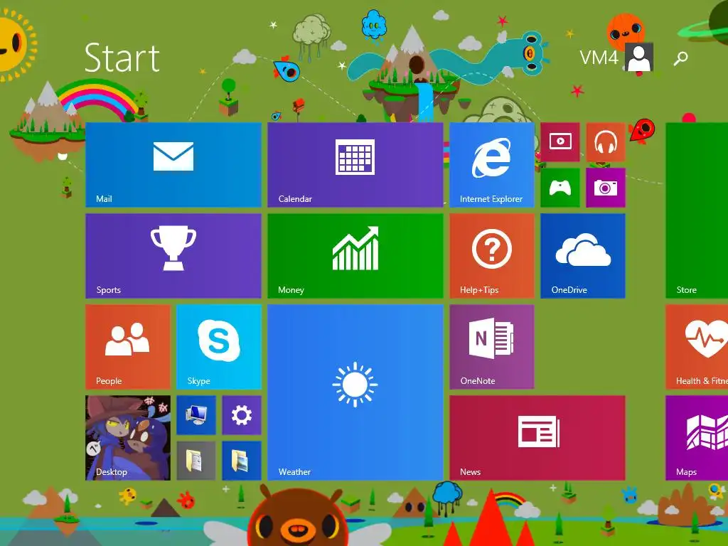Open the People tile
Screen dimensions: 728x546
(x=128, y=346)
